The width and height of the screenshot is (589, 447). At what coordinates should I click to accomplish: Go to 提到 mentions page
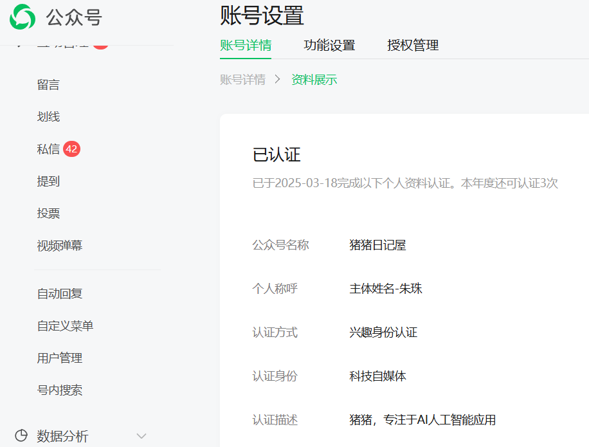[48, 181]
